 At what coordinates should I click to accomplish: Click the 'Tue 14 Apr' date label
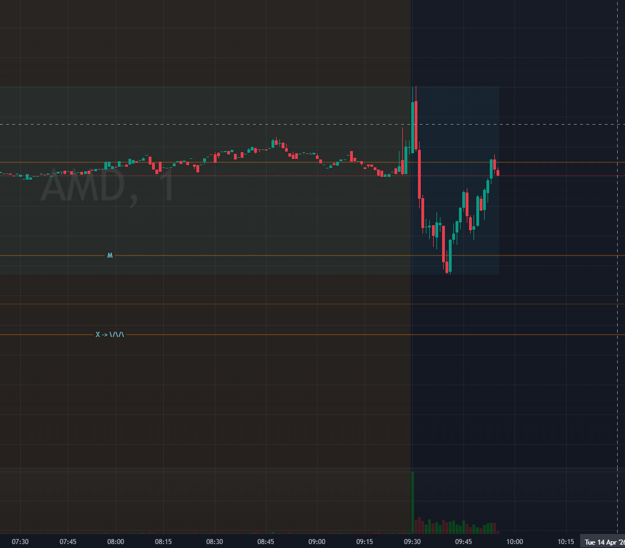(603, 542)
